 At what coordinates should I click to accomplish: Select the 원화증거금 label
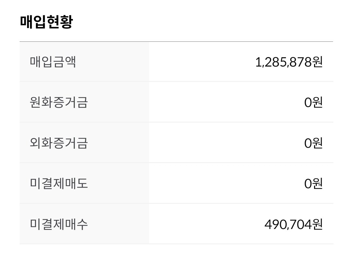click(x=59, y=102)
